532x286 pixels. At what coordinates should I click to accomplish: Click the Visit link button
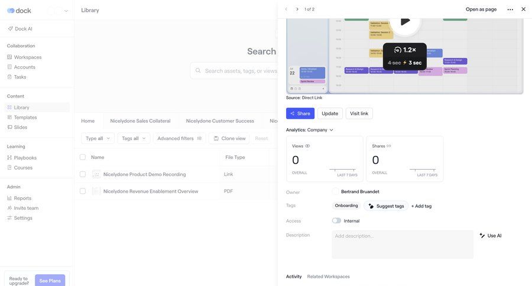point(359,113)
